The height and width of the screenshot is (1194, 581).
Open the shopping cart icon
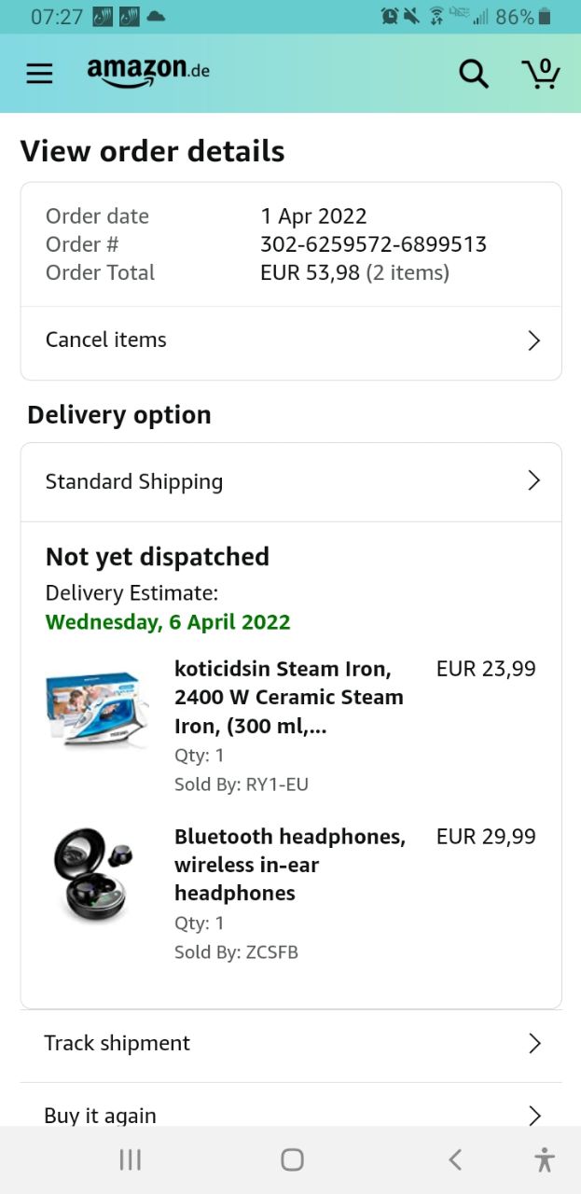pyautogui.click(x=540, y=74)
